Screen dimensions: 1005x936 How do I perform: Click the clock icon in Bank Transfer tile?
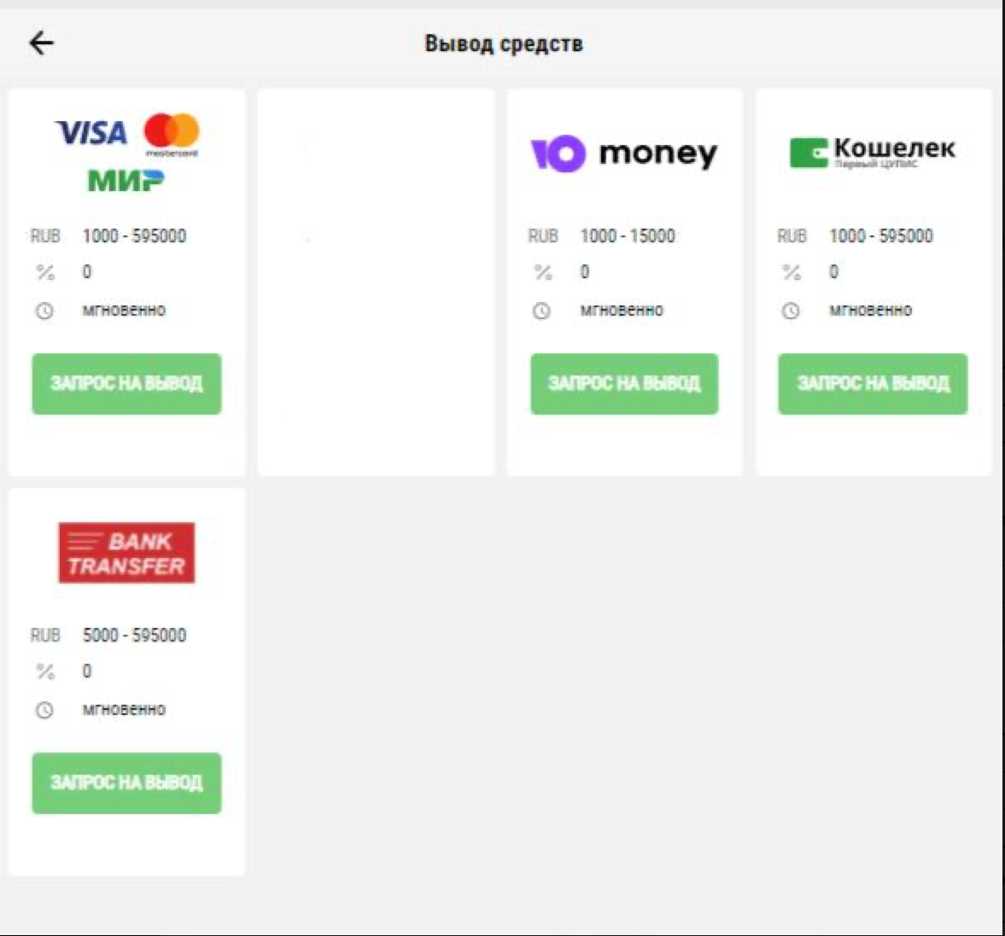pos(44,711)
